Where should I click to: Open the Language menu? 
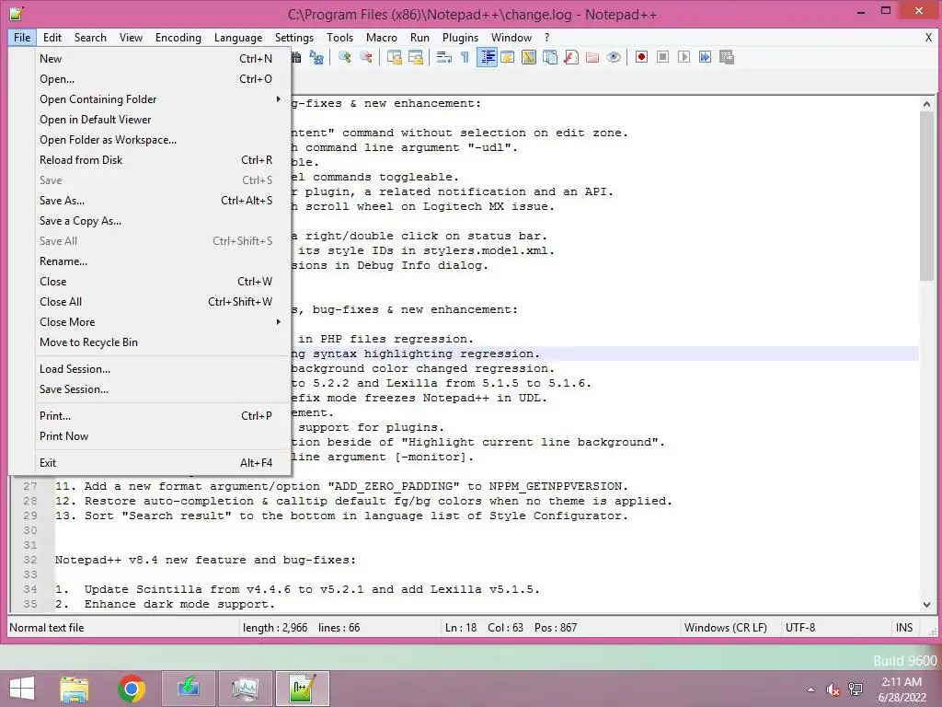click(238, 37)
